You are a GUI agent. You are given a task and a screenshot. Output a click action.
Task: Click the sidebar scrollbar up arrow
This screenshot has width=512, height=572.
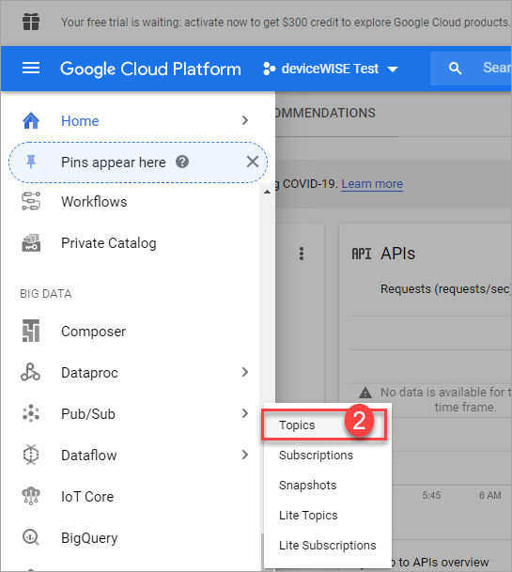pos(267,192)
